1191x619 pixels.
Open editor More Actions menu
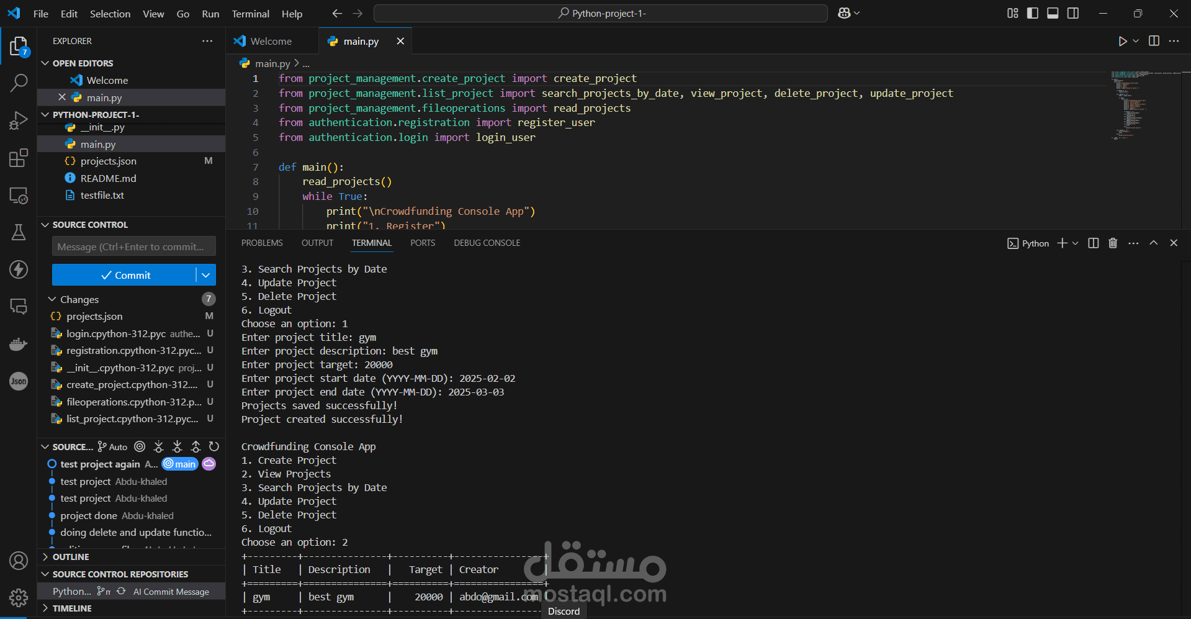[1174, 41]
